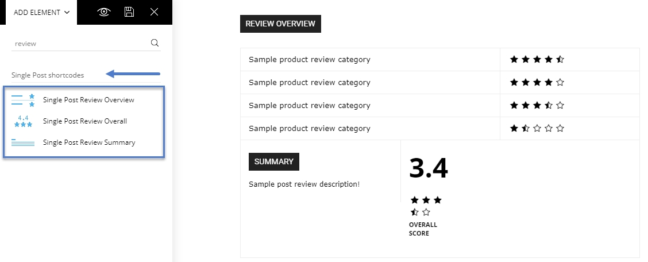Click the four-star rating in second row
648x262 pixels.
(x=537, y=83)
